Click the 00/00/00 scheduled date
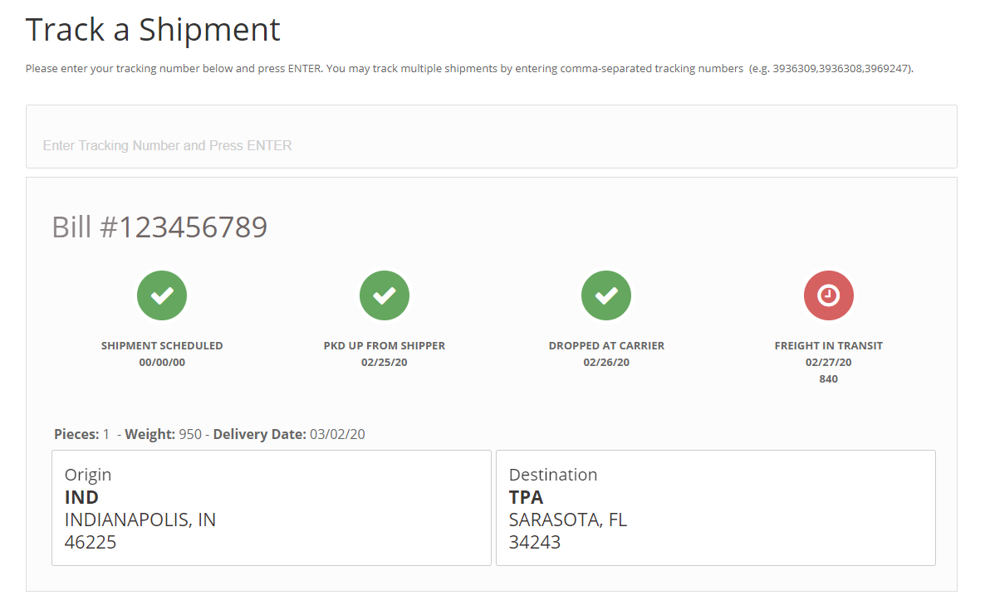 162,362
